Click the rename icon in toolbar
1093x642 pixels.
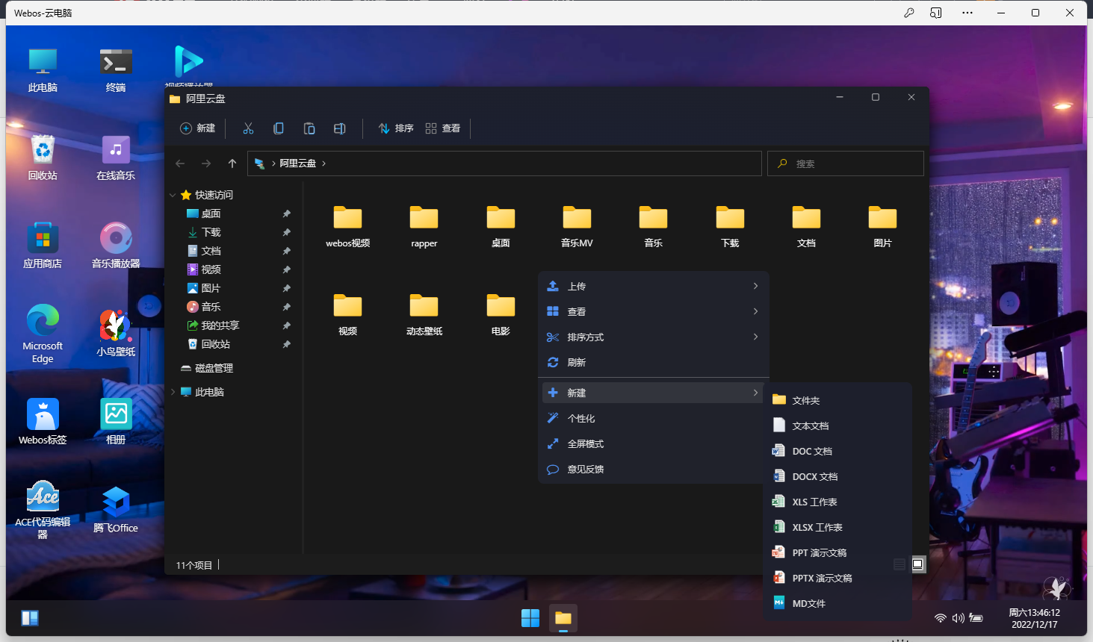340,128
